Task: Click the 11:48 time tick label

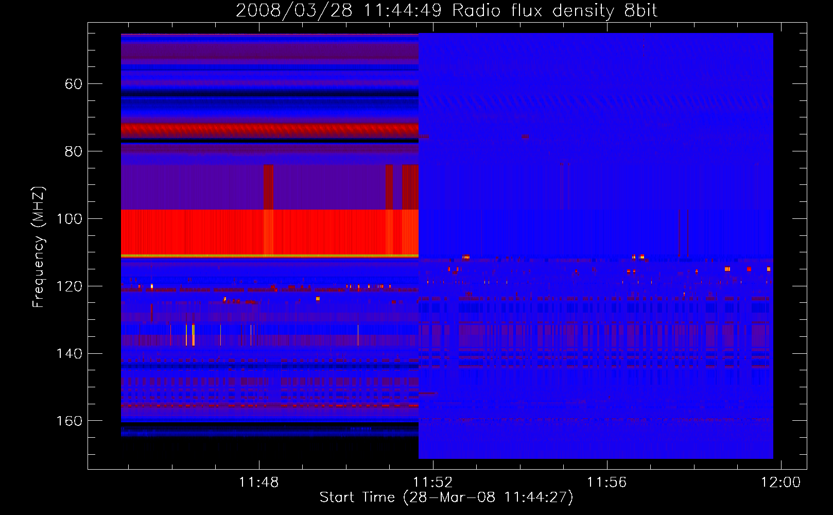Action: coord(259,483)
